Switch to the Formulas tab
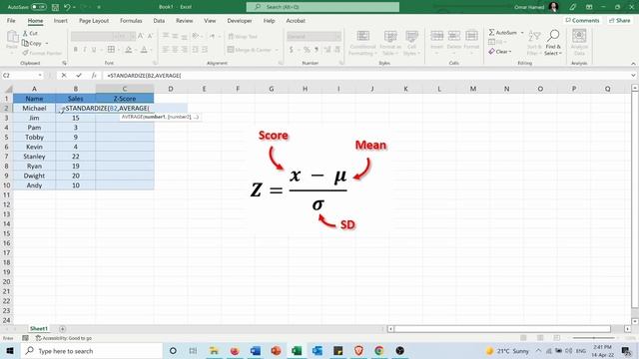This screenshot has width=639, height=359. [131, 20]
